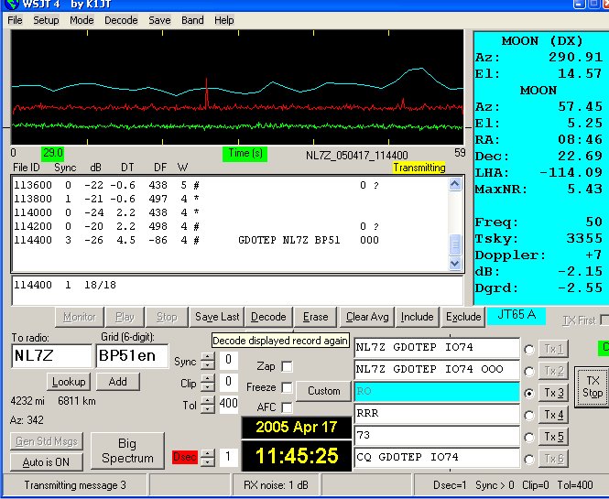Open the Big Spectrum display
This screenshot has width=609, height=499.
coord(127,450)
